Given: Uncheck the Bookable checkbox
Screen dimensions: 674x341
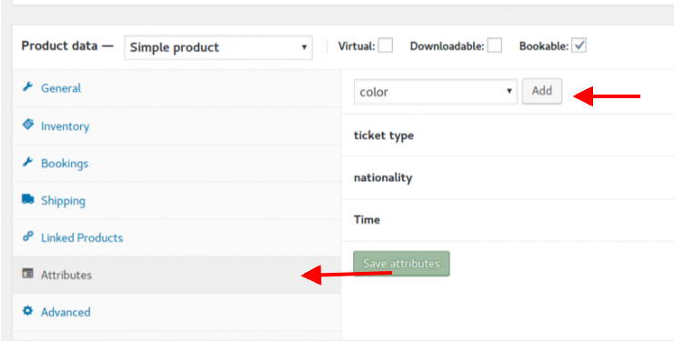Looking at the screenshot, I should 578,45.
